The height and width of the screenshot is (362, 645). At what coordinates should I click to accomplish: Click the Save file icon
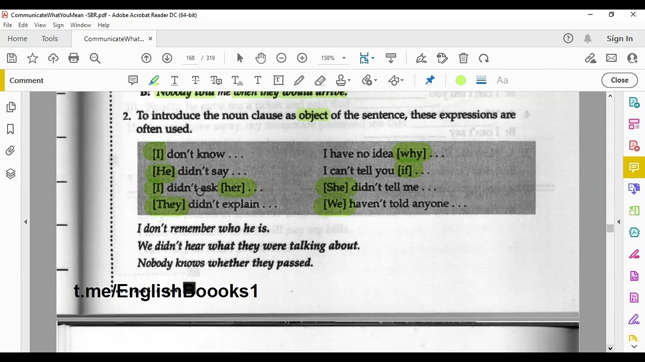pos(12,58)
